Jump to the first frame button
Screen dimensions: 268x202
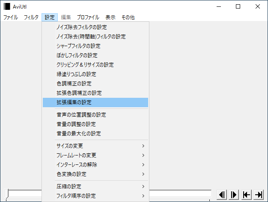point(246,195)
